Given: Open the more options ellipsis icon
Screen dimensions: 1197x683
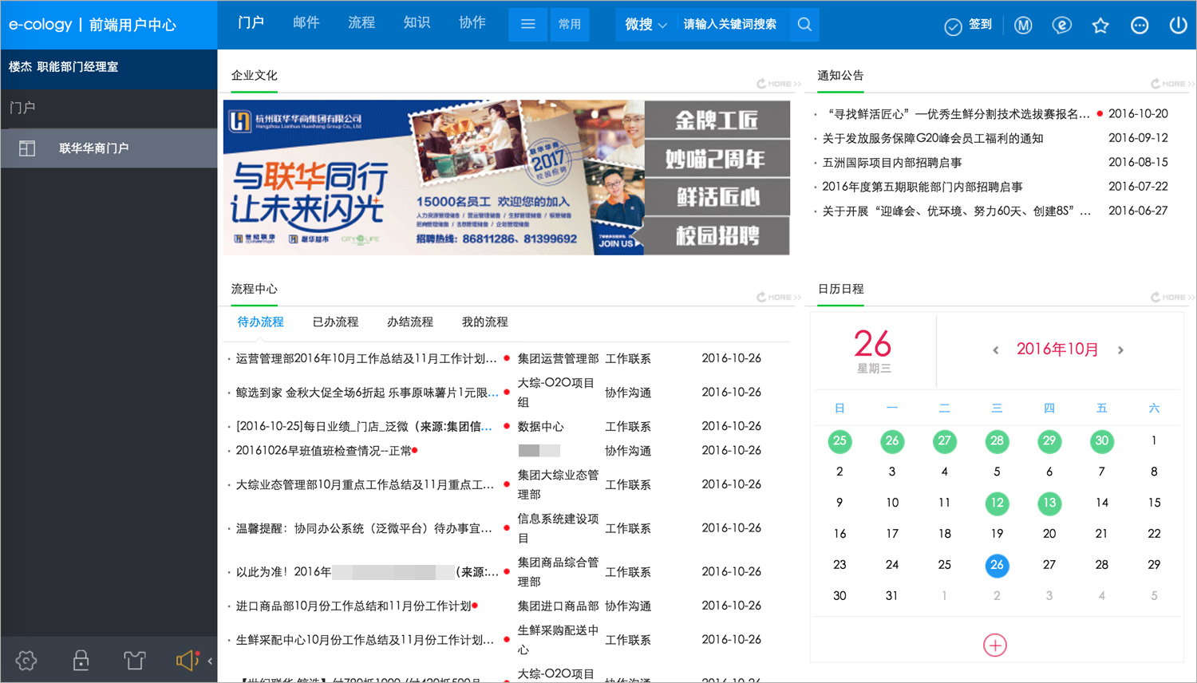Looking at the screenshot, I should pyautogui.click(x=1140, y=26).
